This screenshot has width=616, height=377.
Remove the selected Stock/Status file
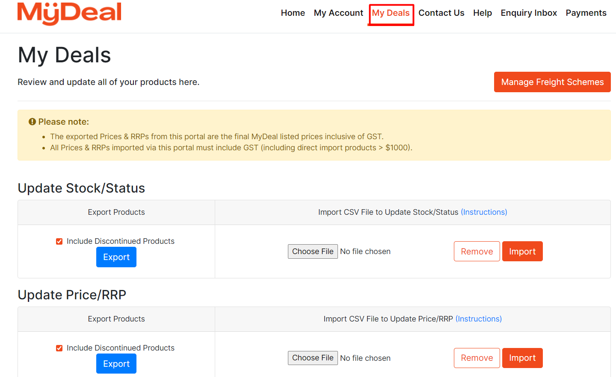click(477, 251)
